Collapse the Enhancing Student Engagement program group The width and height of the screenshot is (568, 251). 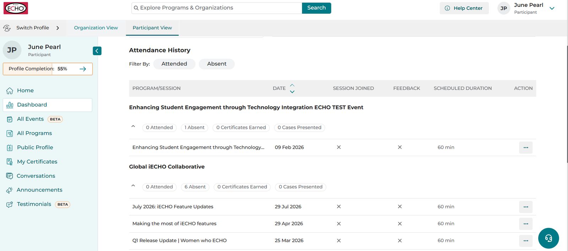coord(133,126)
